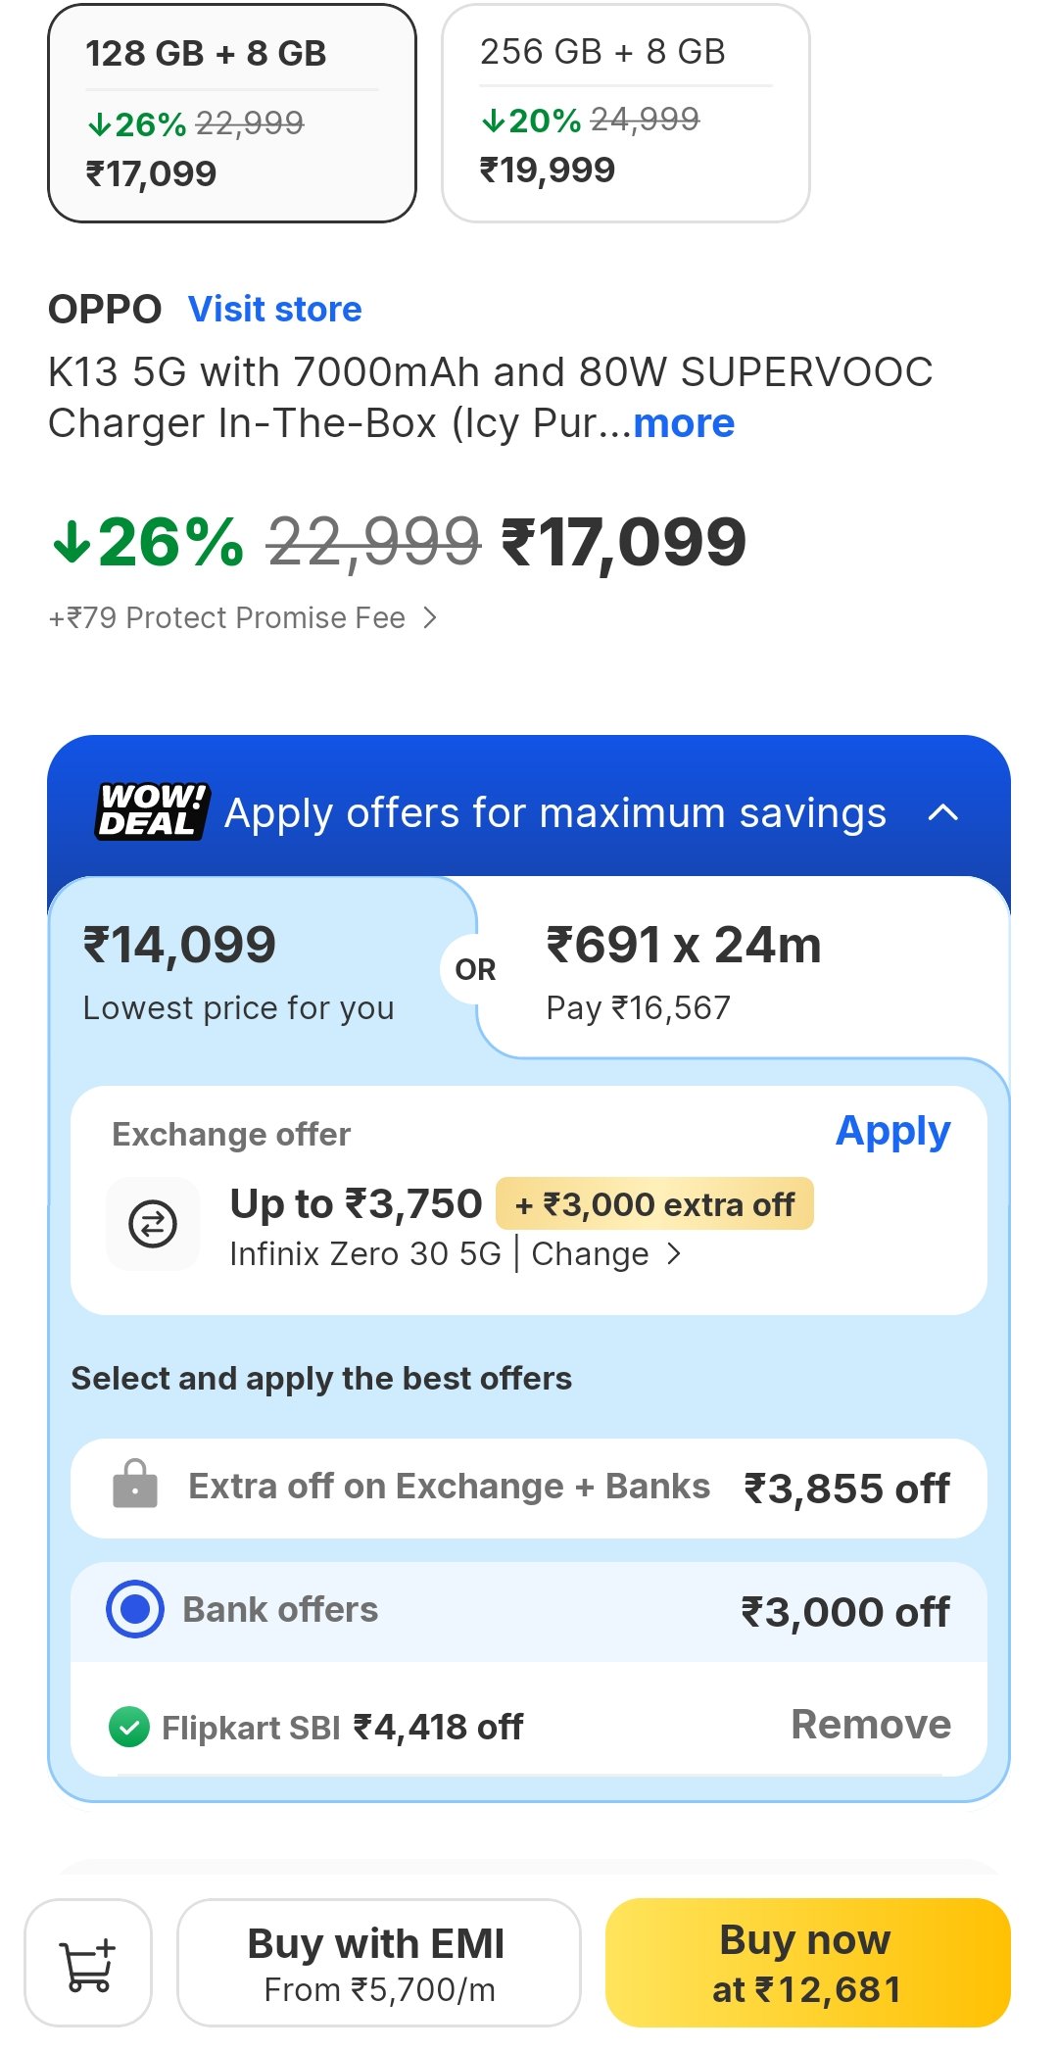
Task: Tap the exchange swap arrows icon
Action: [153, 1224]
